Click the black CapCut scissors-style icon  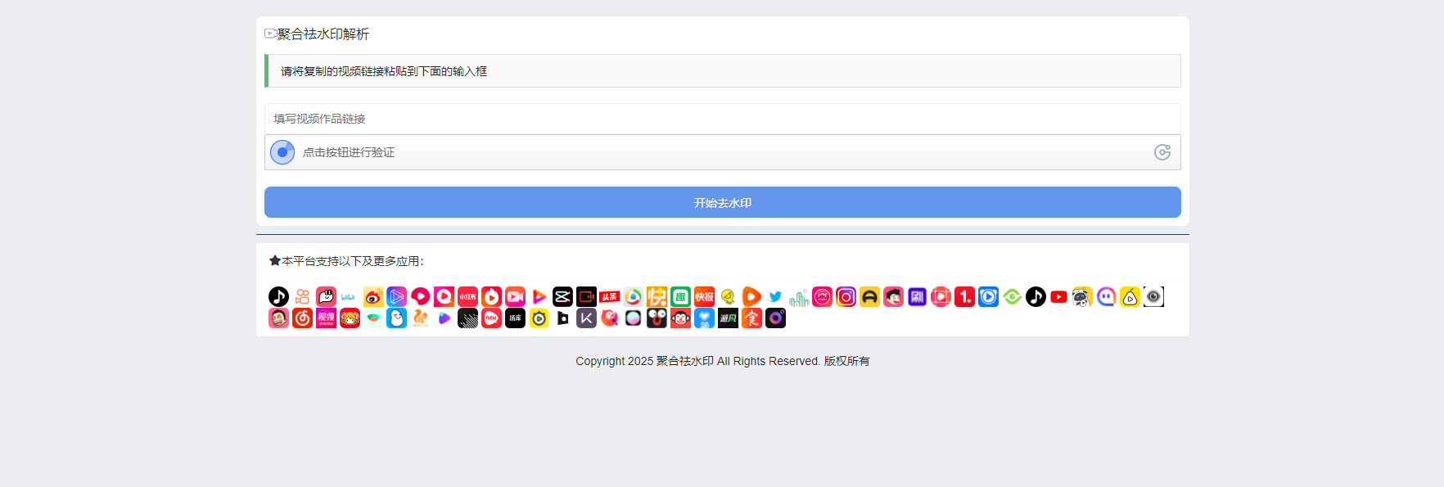[x=562, y=297]
